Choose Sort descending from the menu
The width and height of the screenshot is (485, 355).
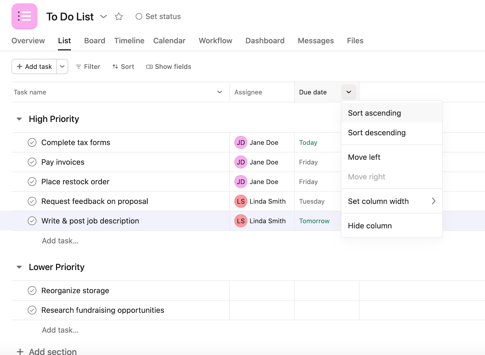tap(376, 133)
